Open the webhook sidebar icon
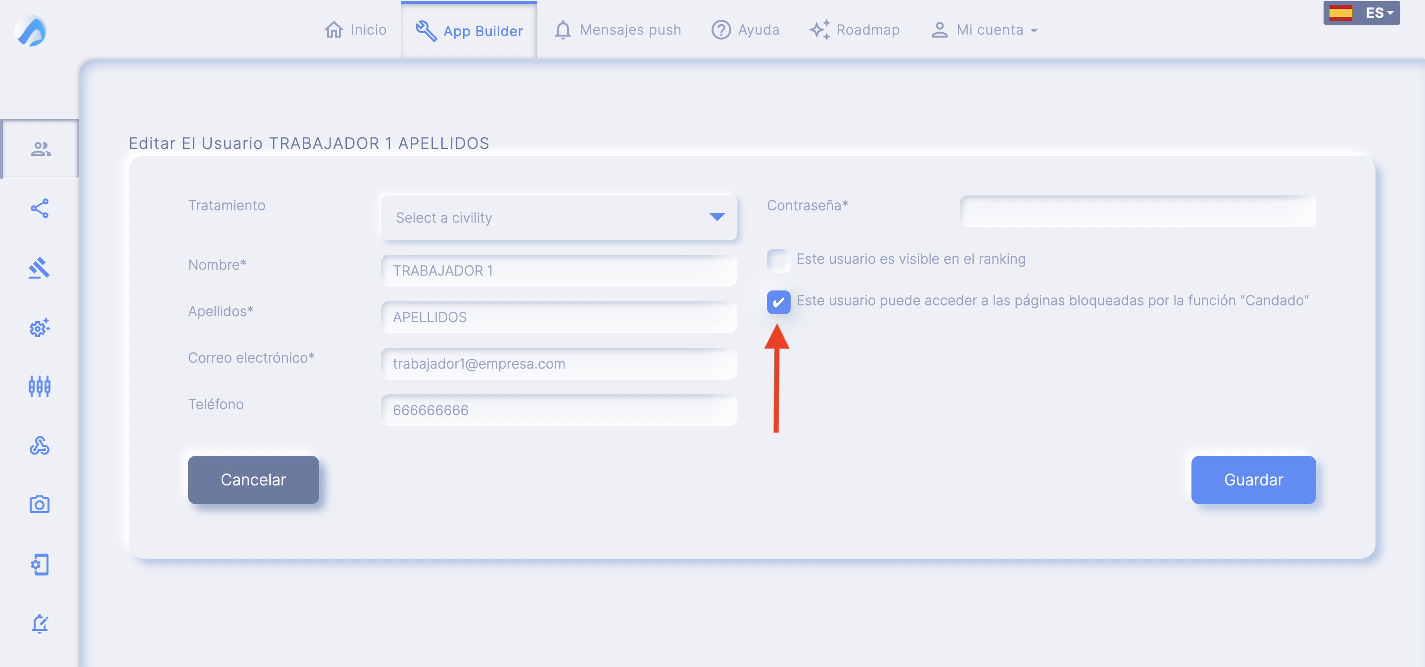Image resolution: width=1425 pixels, height=667 pixels. click(39, 446)
